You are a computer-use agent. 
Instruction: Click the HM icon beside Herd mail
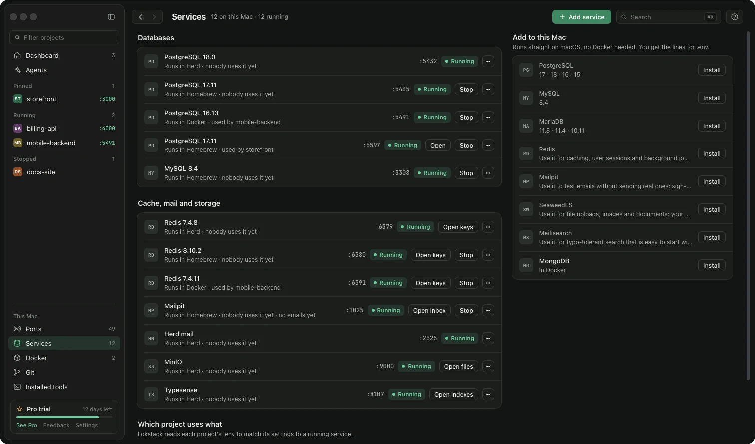(151, 338)
